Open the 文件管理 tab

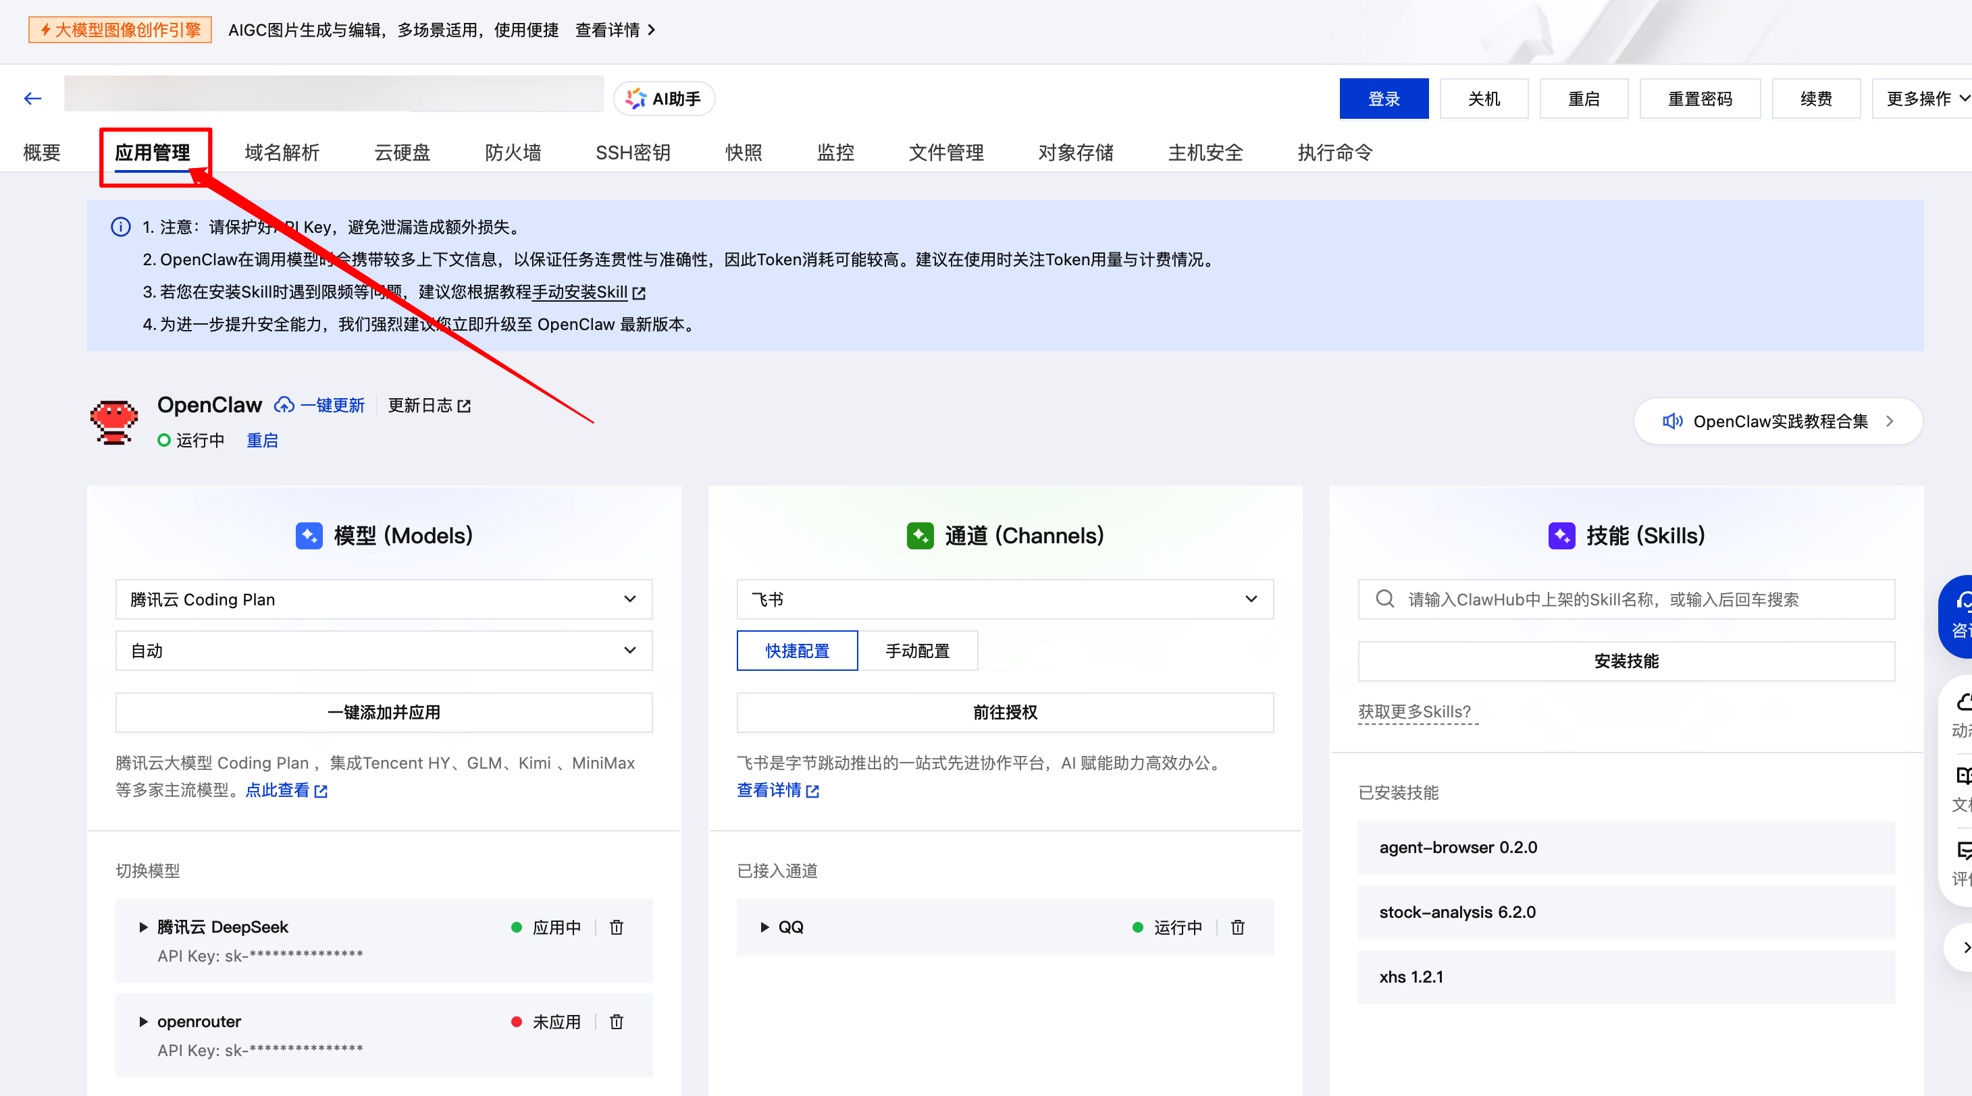pos(945,153)
